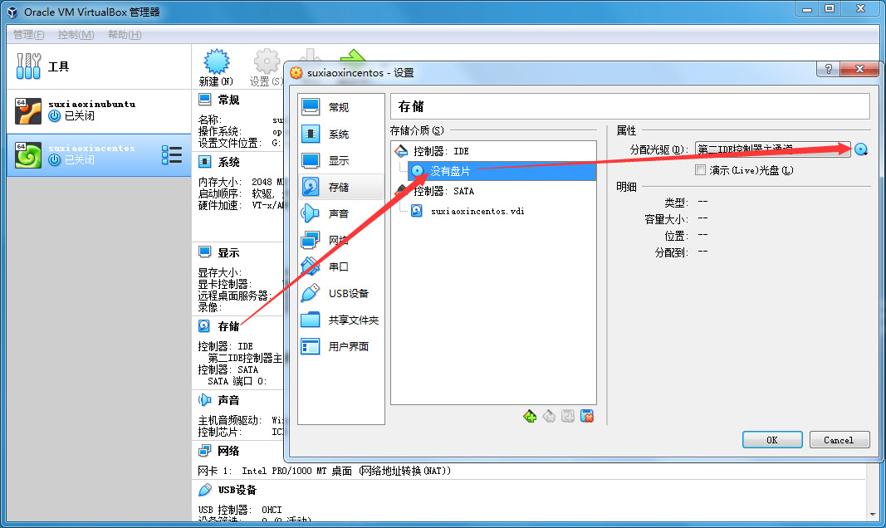Screen dimensions: 886x528
Task: Select the 工具 tools entry
Action: tap(99, 66)
